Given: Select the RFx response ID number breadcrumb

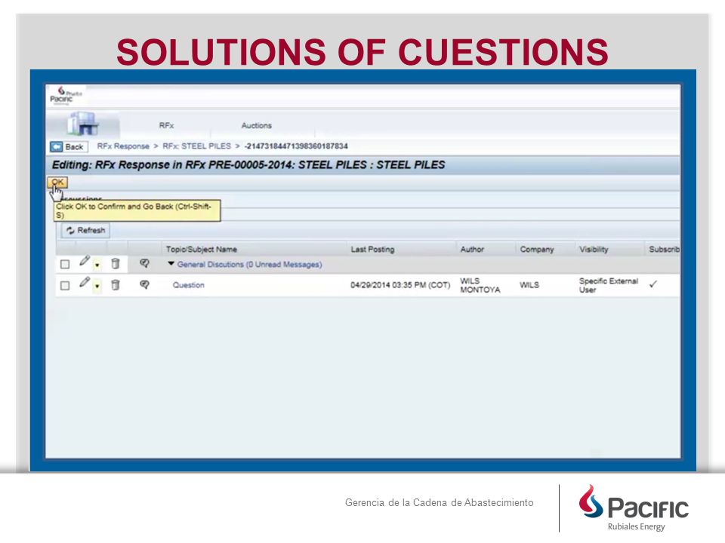Looking at the screenshot, I should [x=296, y=146].
